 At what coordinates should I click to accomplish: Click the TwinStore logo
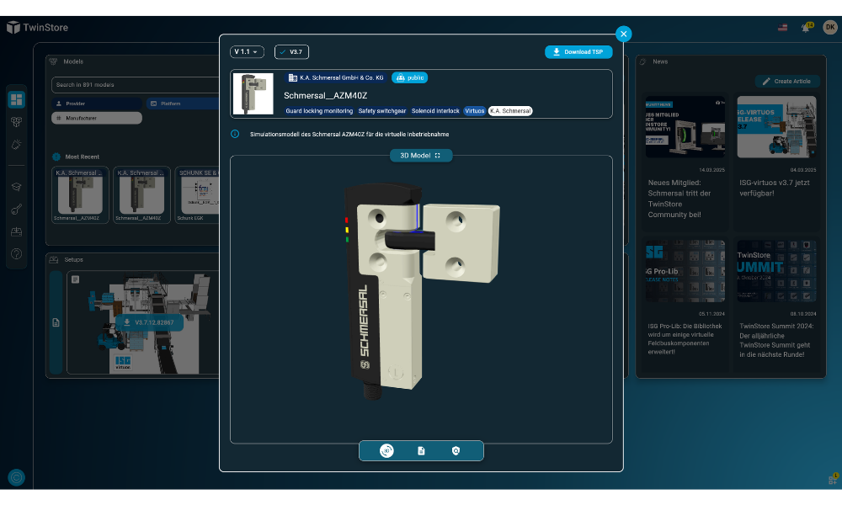click(38, 28)
